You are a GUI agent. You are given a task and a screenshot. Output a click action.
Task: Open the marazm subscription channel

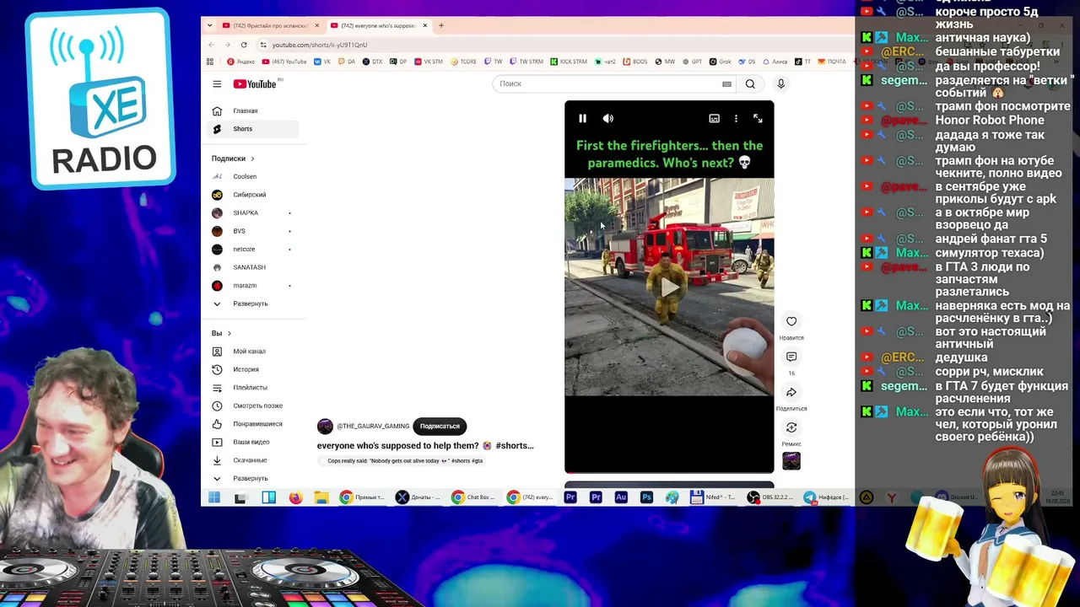point(254,285)
